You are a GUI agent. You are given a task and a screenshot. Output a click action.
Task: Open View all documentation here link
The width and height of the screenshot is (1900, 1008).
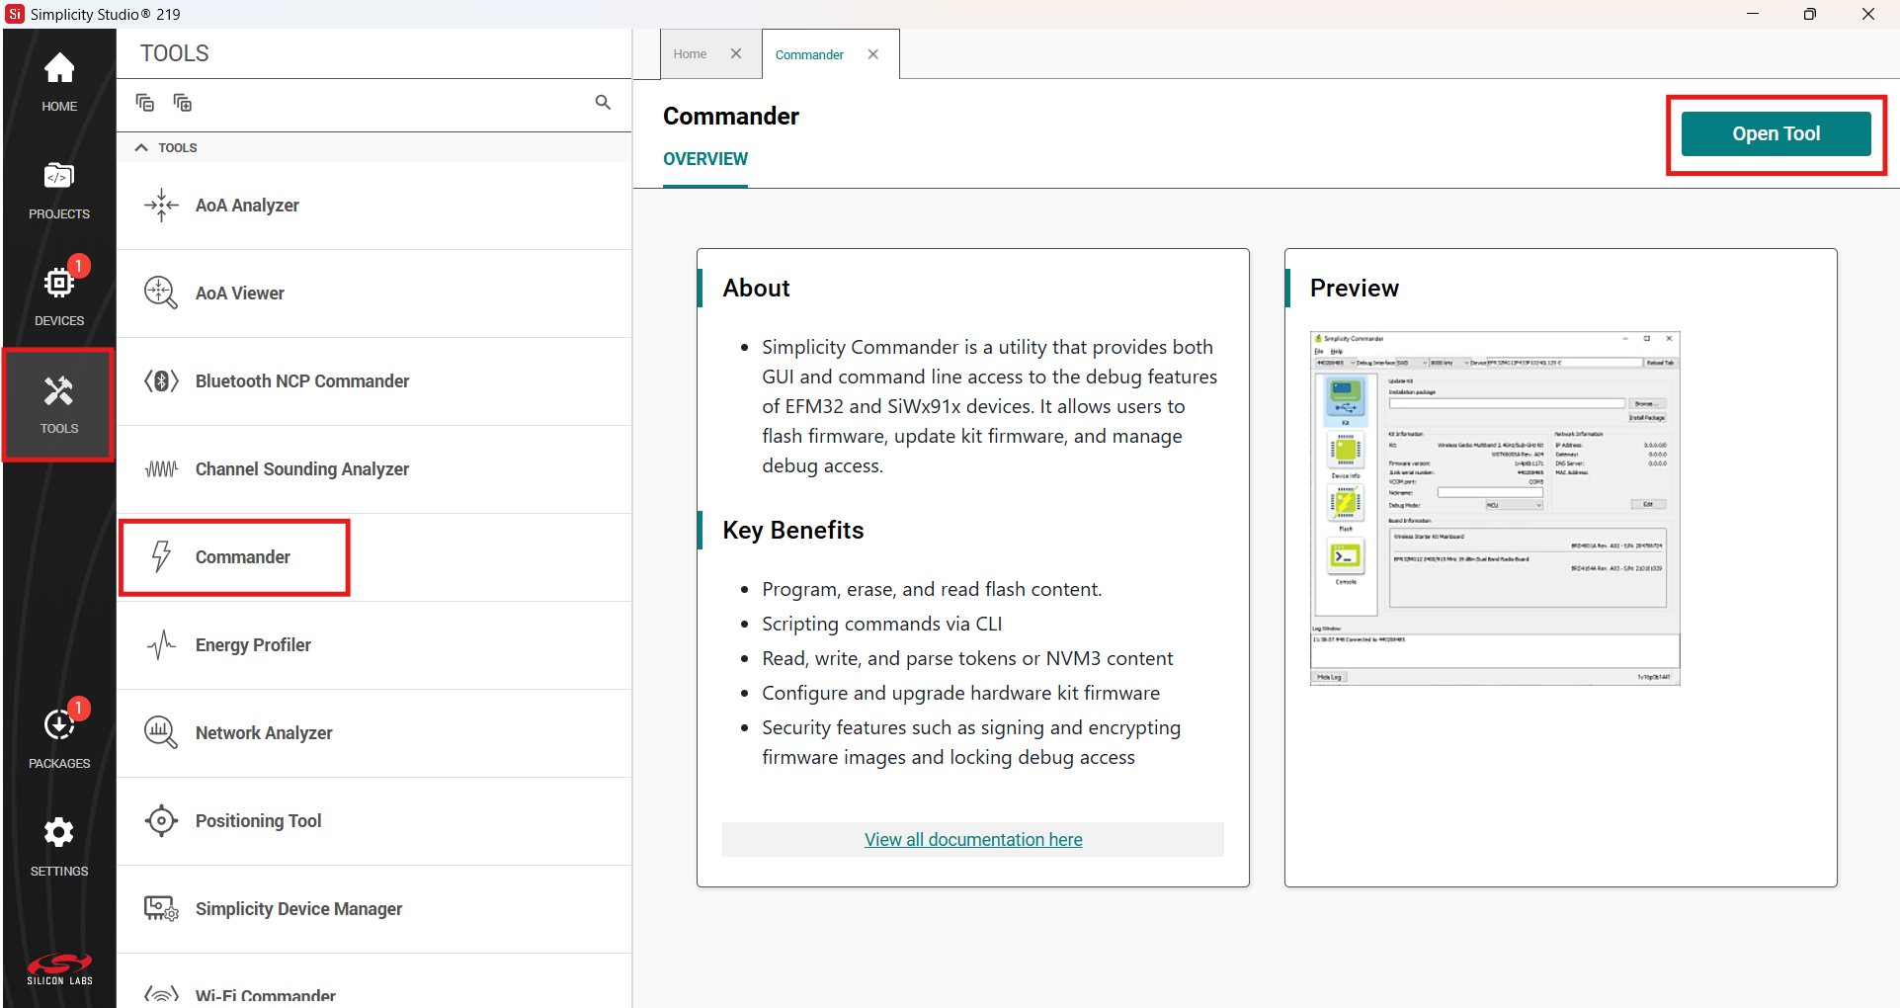tap(973, 839)
